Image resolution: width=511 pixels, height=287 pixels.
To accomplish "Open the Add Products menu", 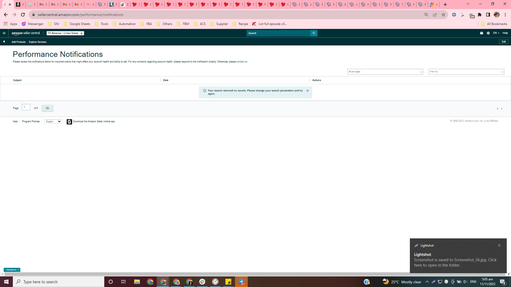I will pyautogui.click(x=19, y=42).
